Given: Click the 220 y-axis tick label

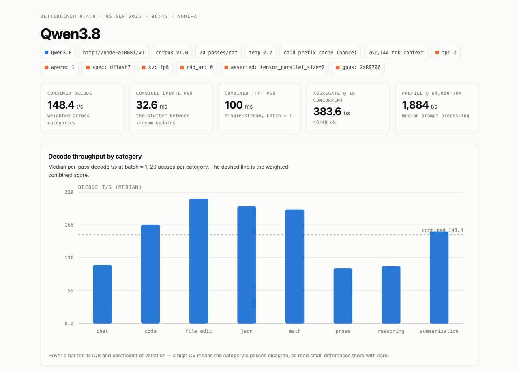Looking at the screenshot, I should [x=69, y=192].
